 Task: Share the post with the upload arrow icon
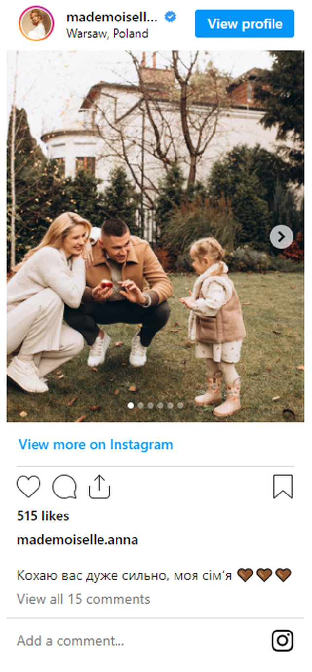click(x=99, y=487)
